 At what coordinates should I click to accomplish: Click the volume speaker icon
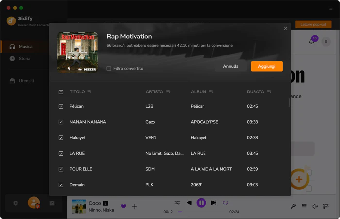click(315, 206)
